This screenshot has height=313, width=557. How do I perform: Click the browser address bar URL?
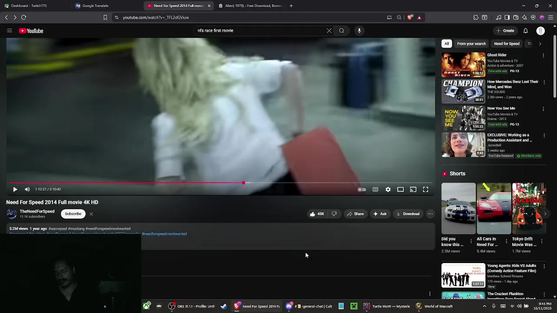click(x=156, y=17)
